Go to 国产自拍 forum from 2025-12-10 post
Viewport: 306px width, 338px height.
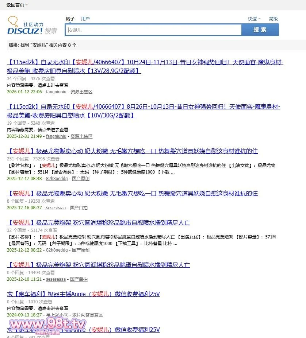(79, 279)
